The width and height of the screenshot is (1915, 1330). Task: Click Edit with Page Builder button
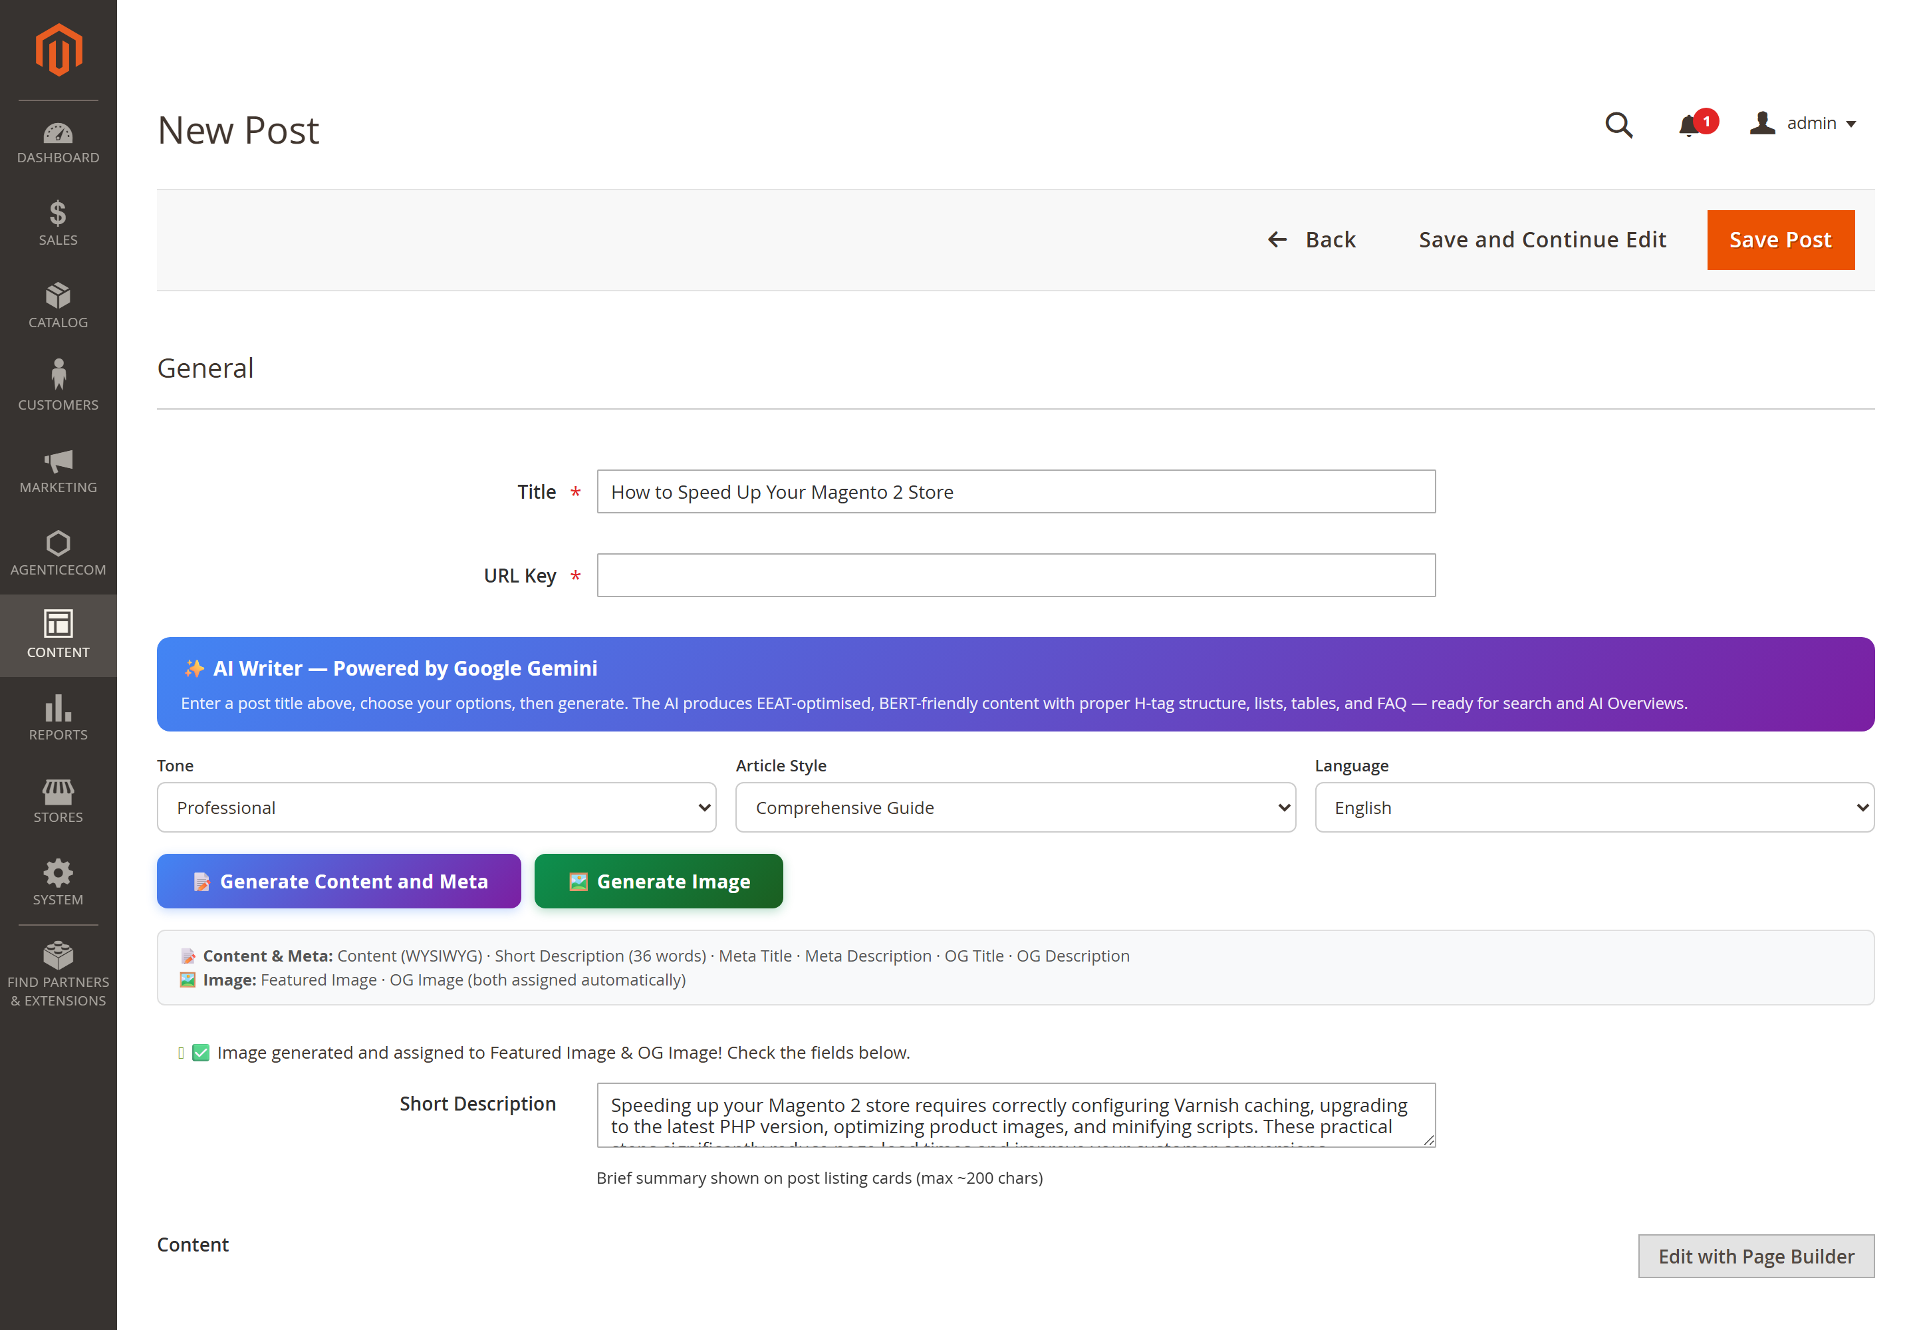click(x=1756, y=1256)
